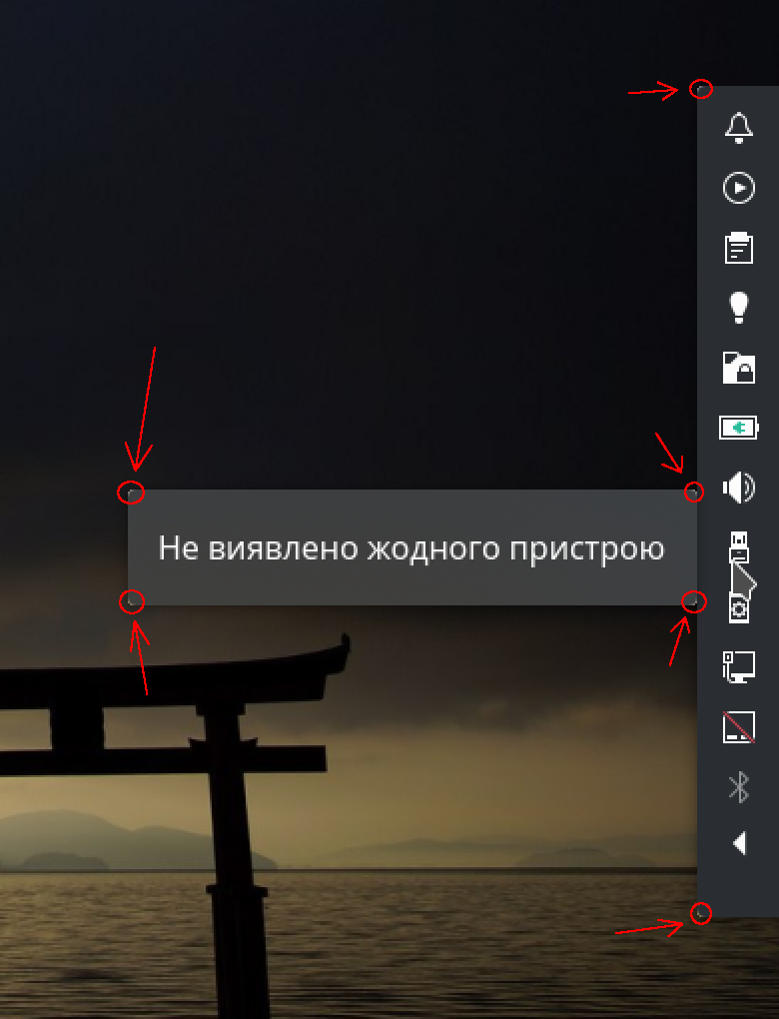The height and width of the screenshot is (1019, 779).
Task: Open the wired network connection icon
Action: [739, 666]
